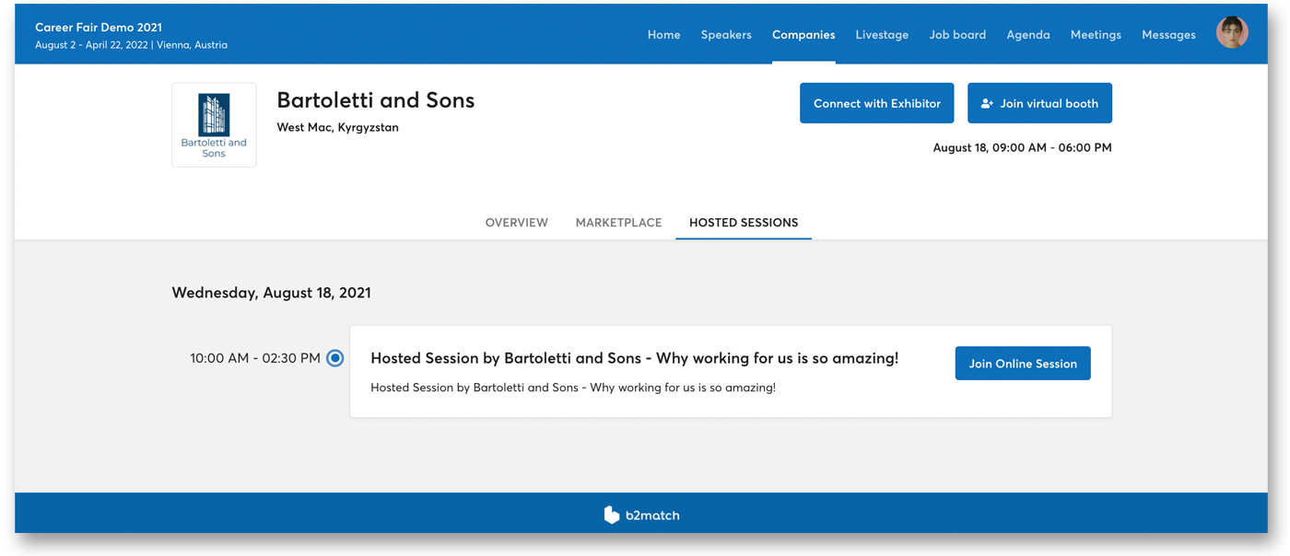Click the Wednesday, August 18, 2021 date heading
This screenshot has height=556, width=1290.
(x=272, y=293)
